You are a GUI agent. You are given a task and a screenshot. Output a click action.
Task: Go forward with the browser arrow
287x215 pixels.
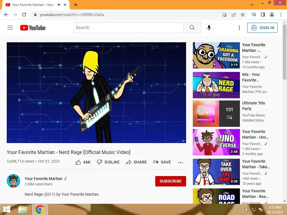15,15
